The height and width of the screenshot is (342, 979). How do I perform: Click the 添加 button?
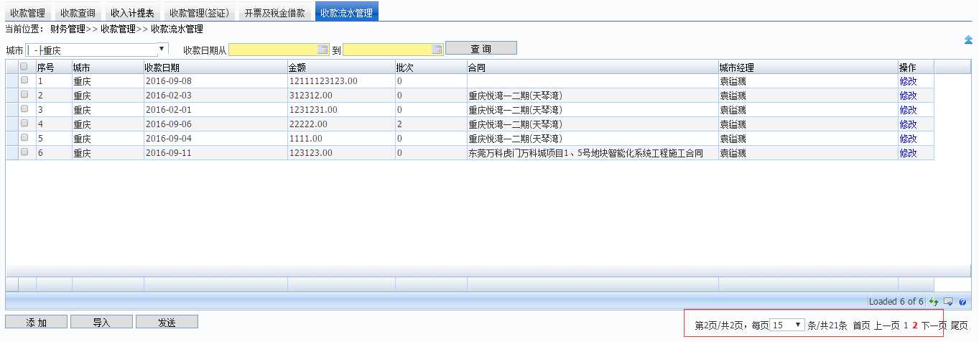point(36,323)
